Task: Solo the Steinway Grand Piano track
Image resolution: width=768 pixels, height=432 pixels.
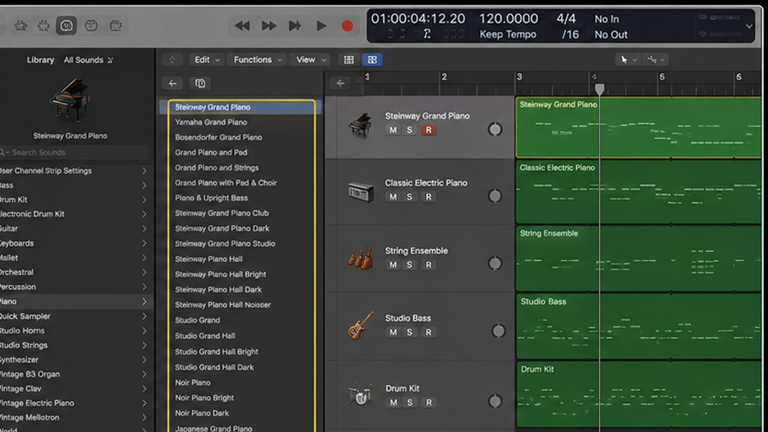Action: coord(410,130)
